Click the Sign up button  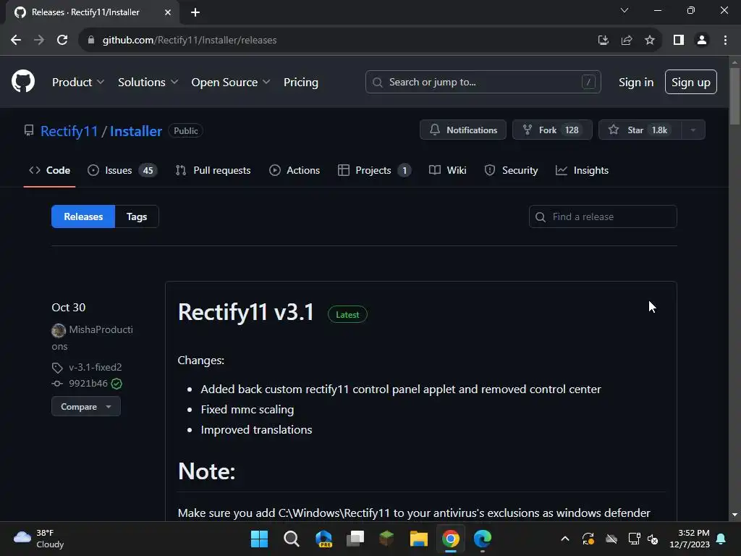tap(690, 83)
